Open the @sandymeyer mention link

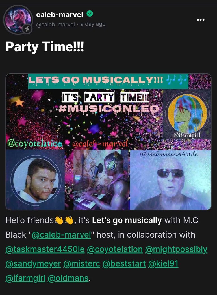pos(33,264)
